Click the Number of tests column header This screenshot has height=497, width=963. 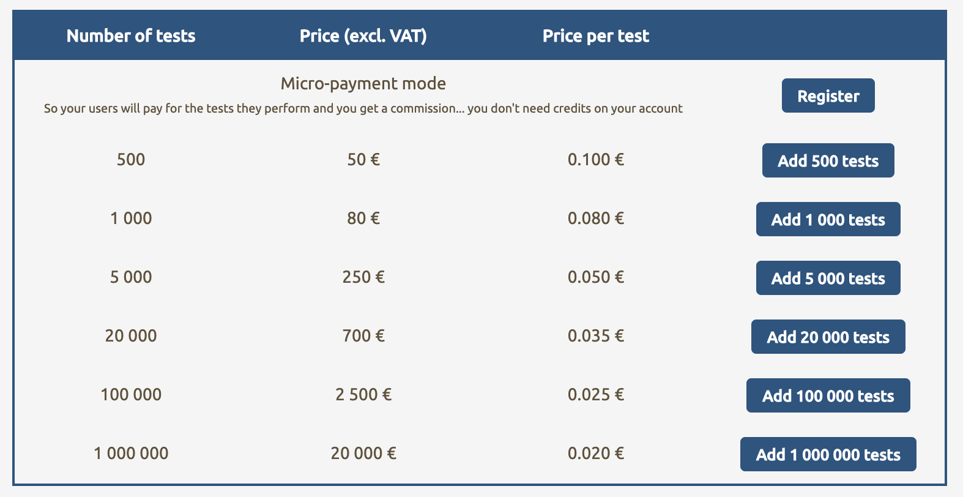(x=131, y=36)
